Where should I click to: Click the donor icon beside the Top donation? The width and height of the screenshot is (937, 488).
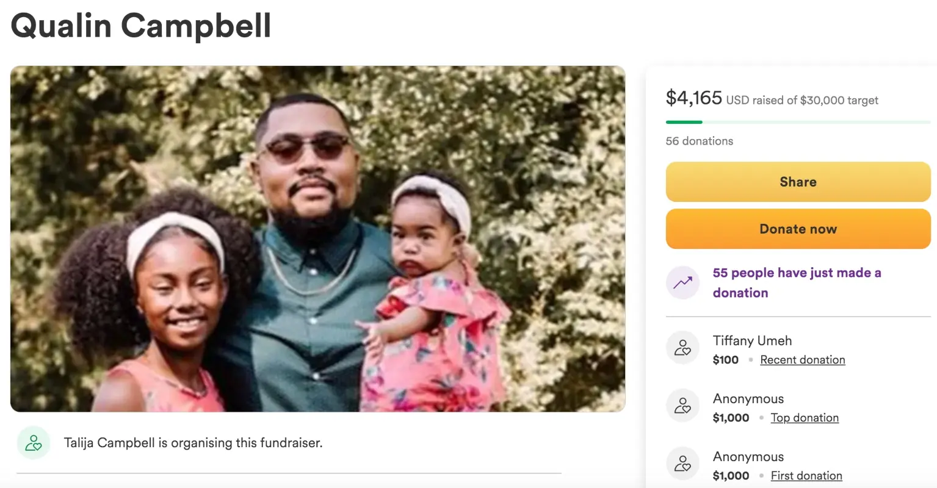(682, 406)
